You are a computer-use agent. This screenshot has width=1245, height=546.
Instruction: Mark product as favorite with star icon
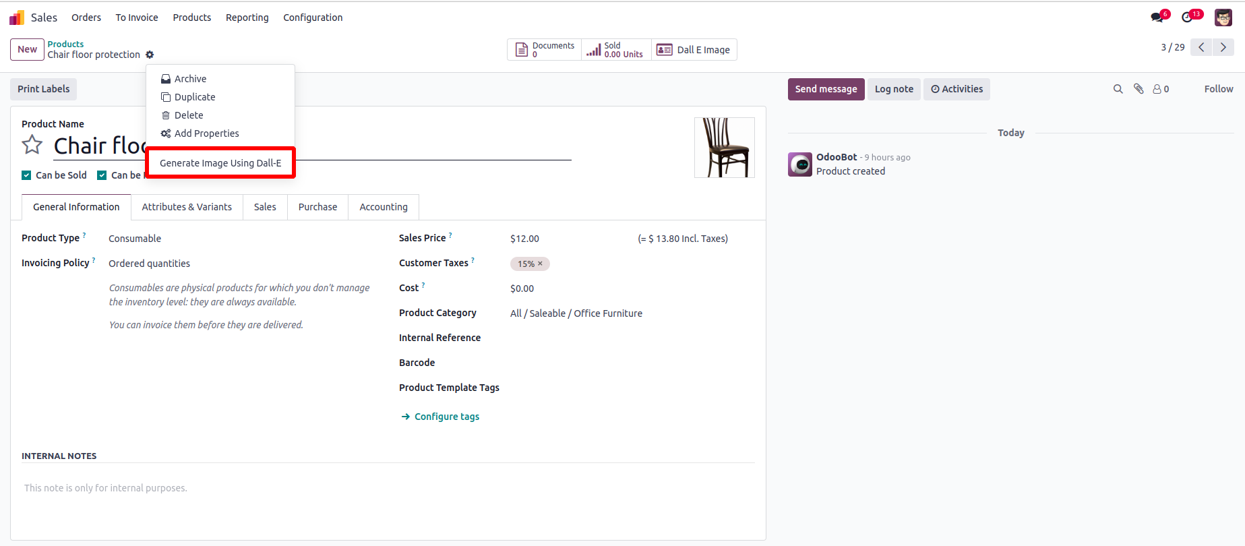pos(32,145)
